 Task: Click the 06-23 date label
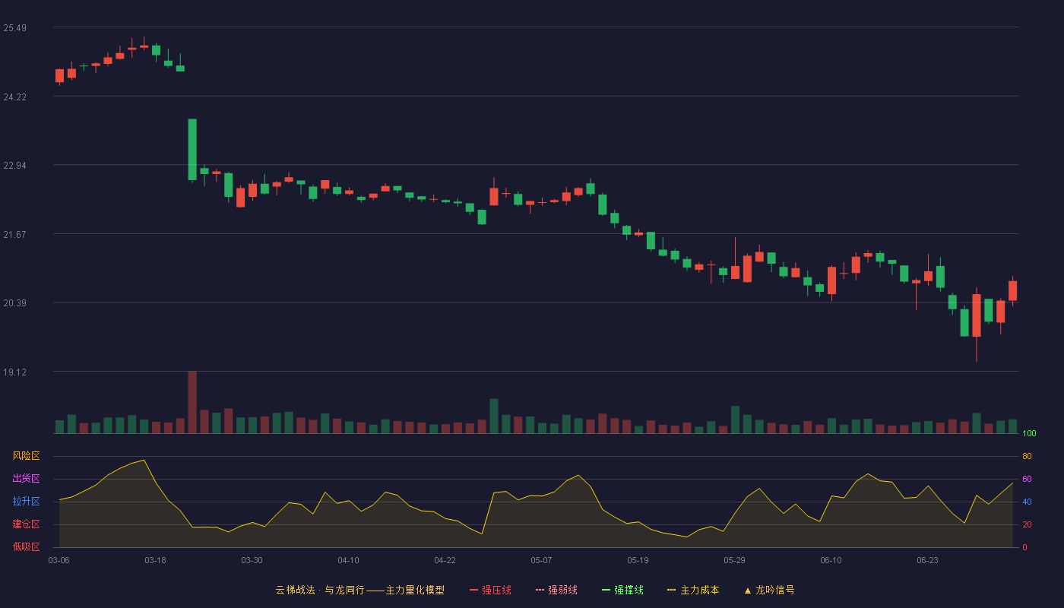click(927, 560)
